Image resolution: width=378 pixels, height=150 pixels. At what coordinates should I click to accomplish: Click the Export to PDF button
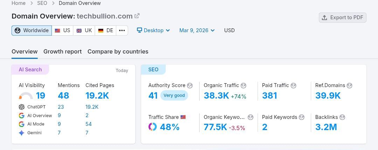coord(342,17)
